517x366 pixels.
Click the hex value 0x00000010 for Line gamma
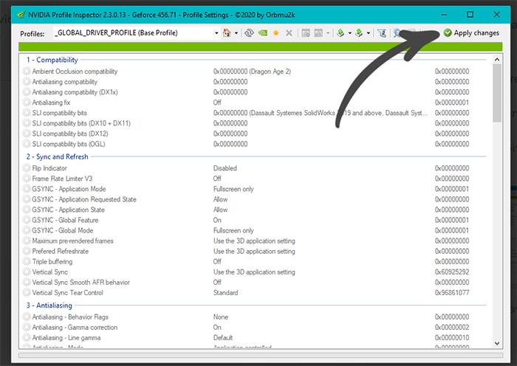point(452,338)
